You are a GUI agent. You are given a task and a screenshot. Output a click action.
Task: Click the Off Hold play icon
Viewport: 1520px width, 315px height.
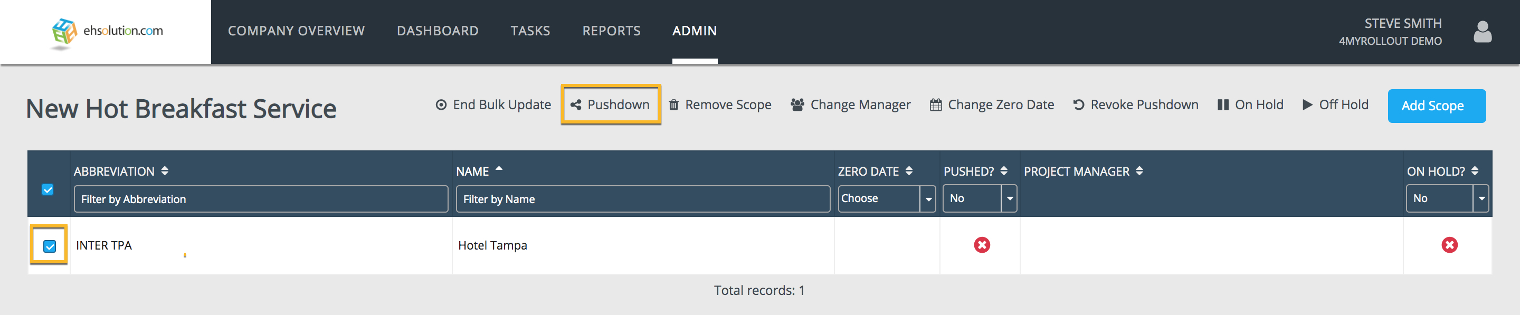(1308, 105)
